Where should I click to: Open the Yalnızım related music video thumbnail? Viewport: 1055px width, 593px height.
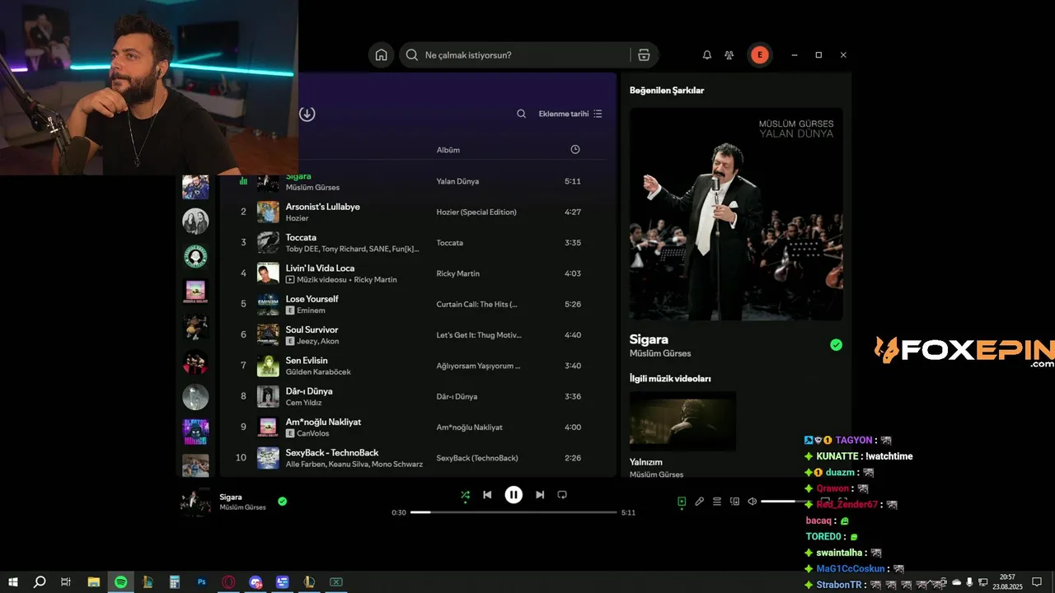[x=682, y=421]
